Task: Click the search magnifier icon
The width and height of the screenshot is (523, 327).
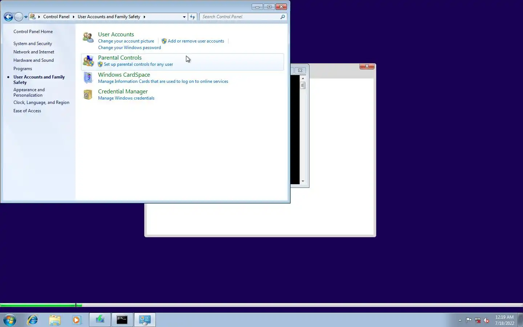Action: click(283, 17)
